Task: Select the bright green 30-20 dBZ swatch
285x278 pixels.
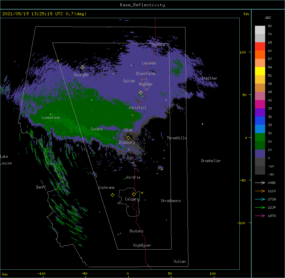Action: 260,137
